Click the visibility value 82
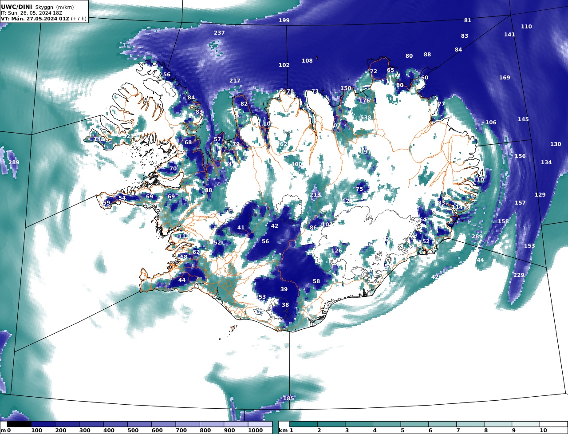 244,104
